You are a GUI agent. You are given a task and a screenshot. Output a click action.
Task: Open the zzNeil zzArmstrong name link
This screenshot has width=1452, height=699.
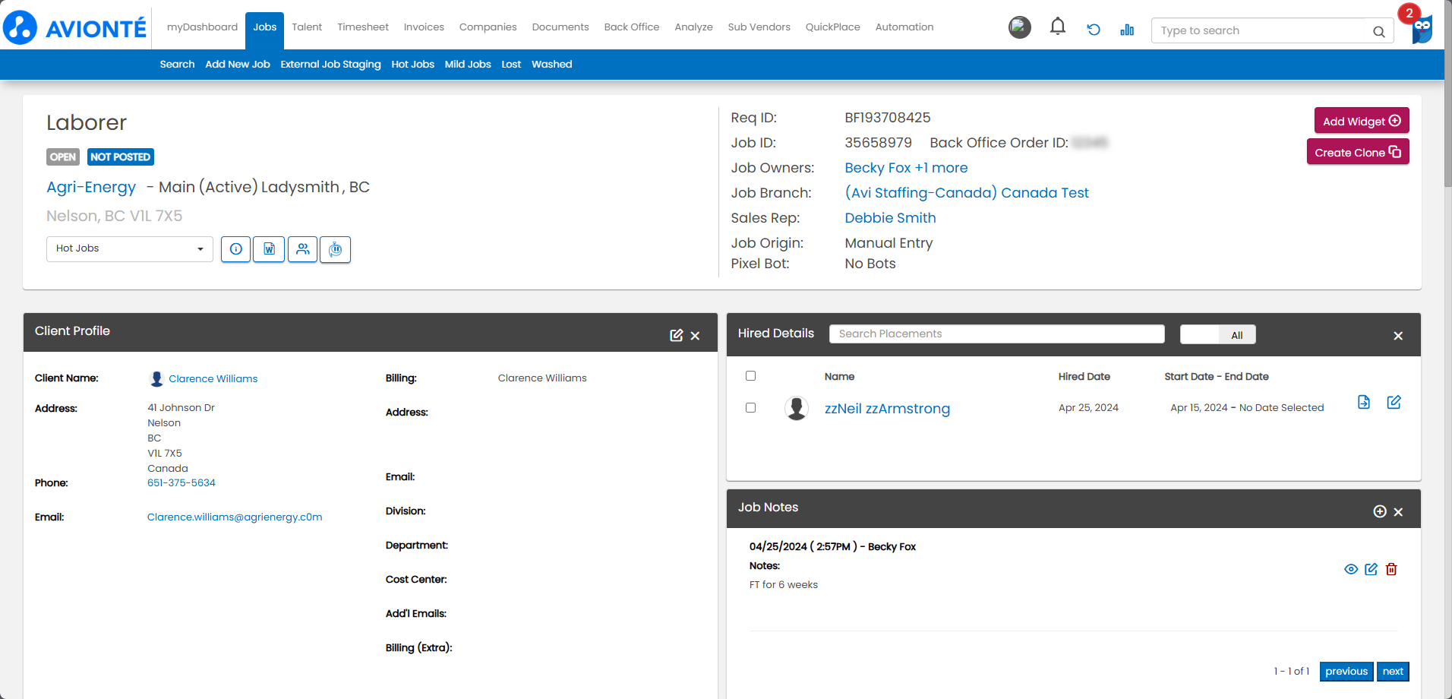pos(887,409)
